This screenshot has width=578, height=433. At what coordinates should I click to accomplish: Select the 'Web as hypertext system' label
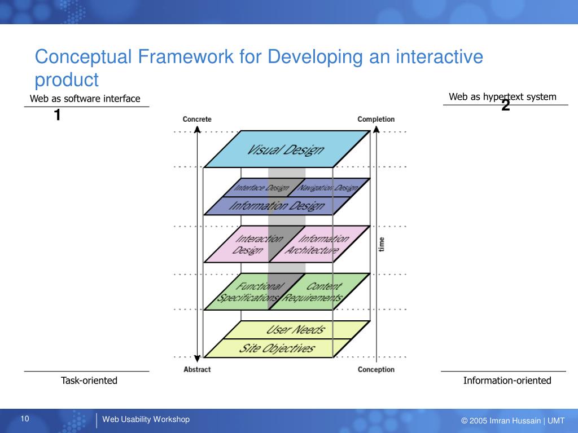[502, 97]
